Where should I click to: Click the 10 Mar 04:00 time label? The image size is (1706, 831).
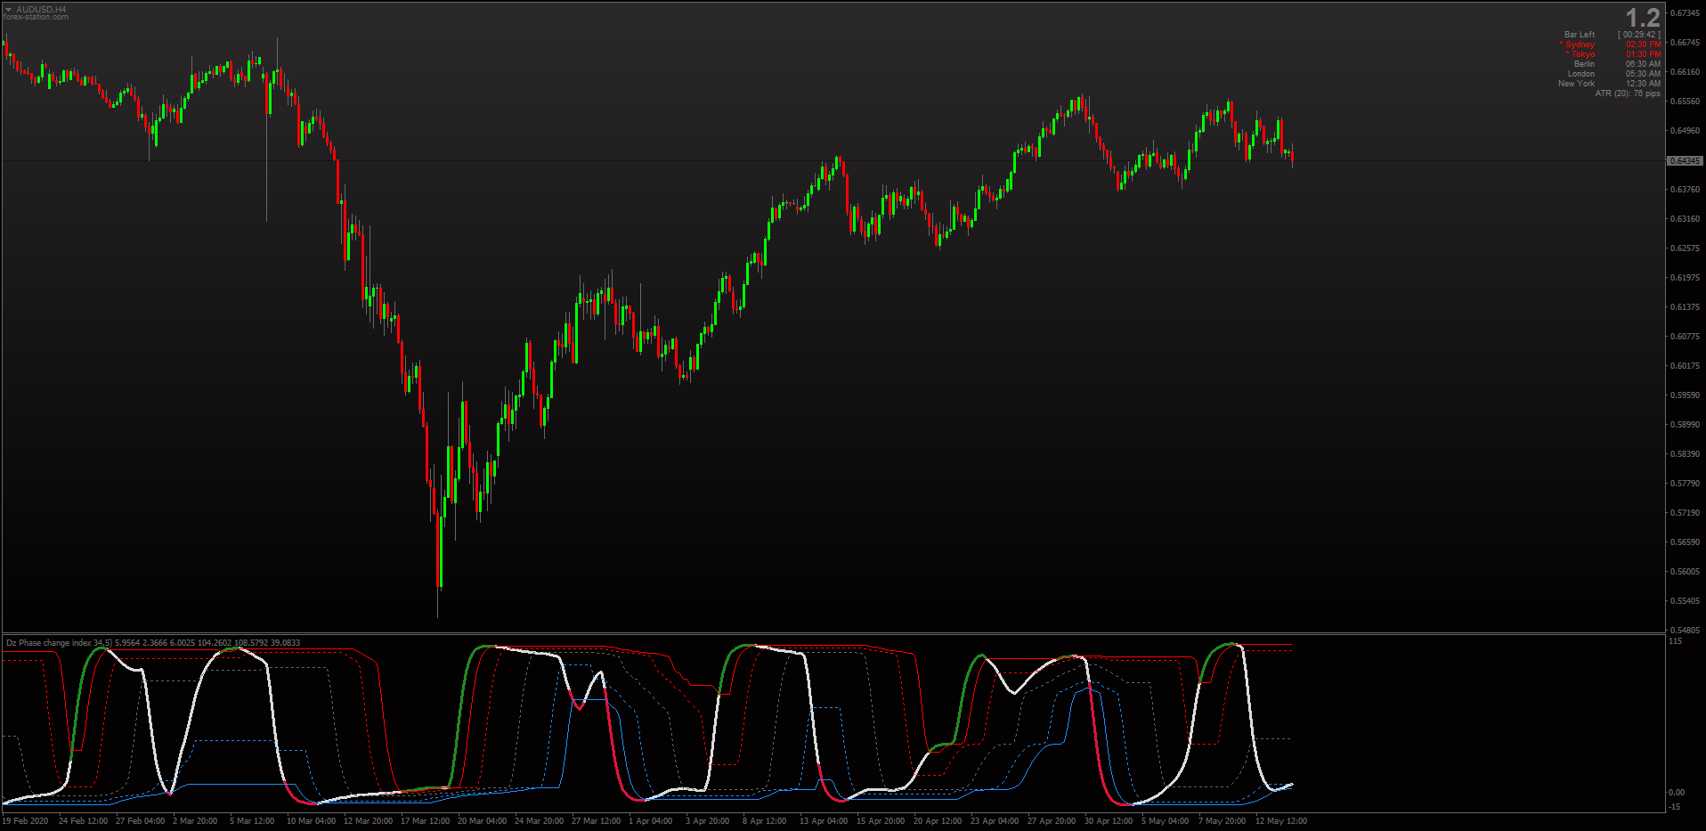pos(311,821)
